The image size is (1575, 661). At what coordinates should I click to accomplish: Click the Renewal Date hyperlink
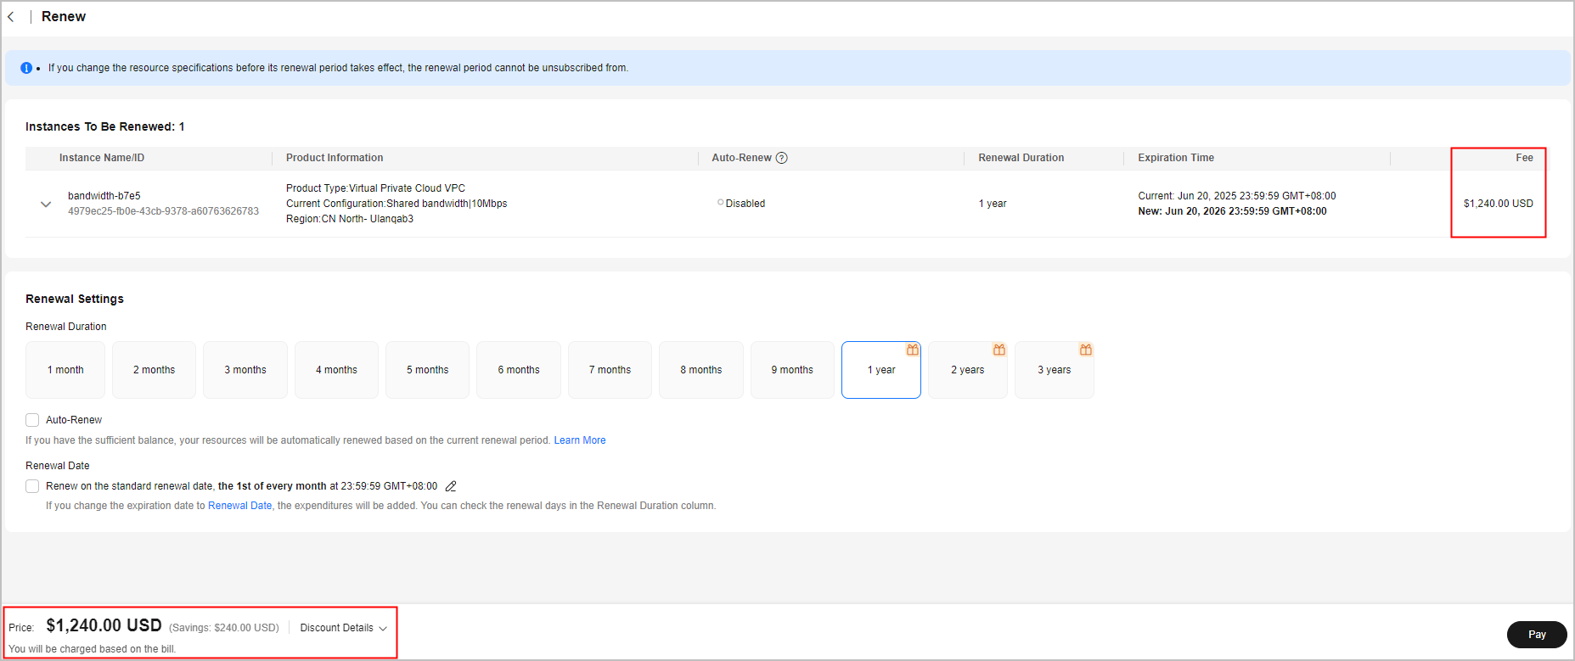point(239,506)
